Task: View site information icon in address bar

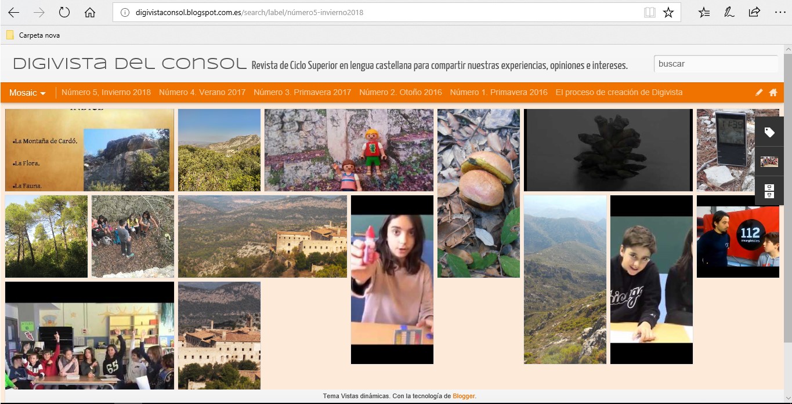Action: point(125,12)
